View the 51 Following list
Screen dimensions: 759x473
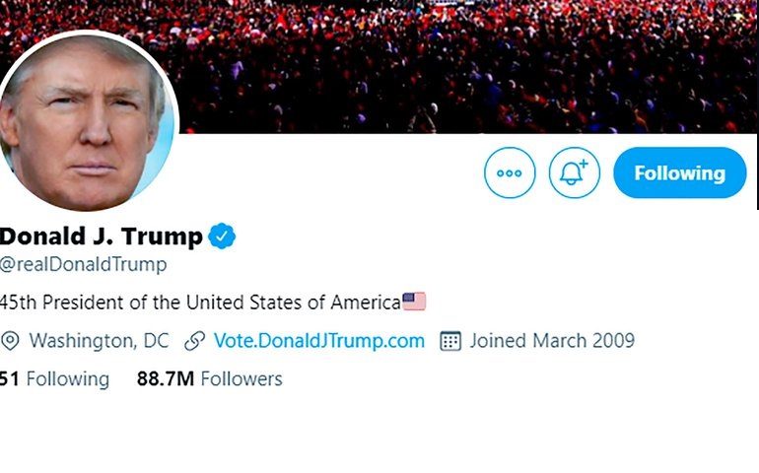coord(54,378)
